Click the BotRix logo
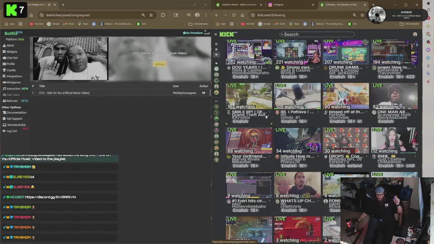Image resolution: width=434 pixels, height=244 pixels. (x=13, y=33)
